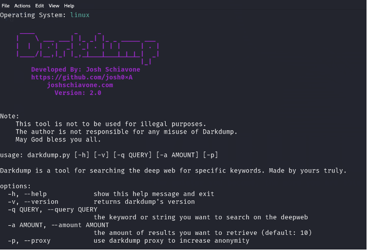Viewport: 368px width, 251px height.
Task: Click the 'linux' operating system text
Action: [x=80, y=15]
